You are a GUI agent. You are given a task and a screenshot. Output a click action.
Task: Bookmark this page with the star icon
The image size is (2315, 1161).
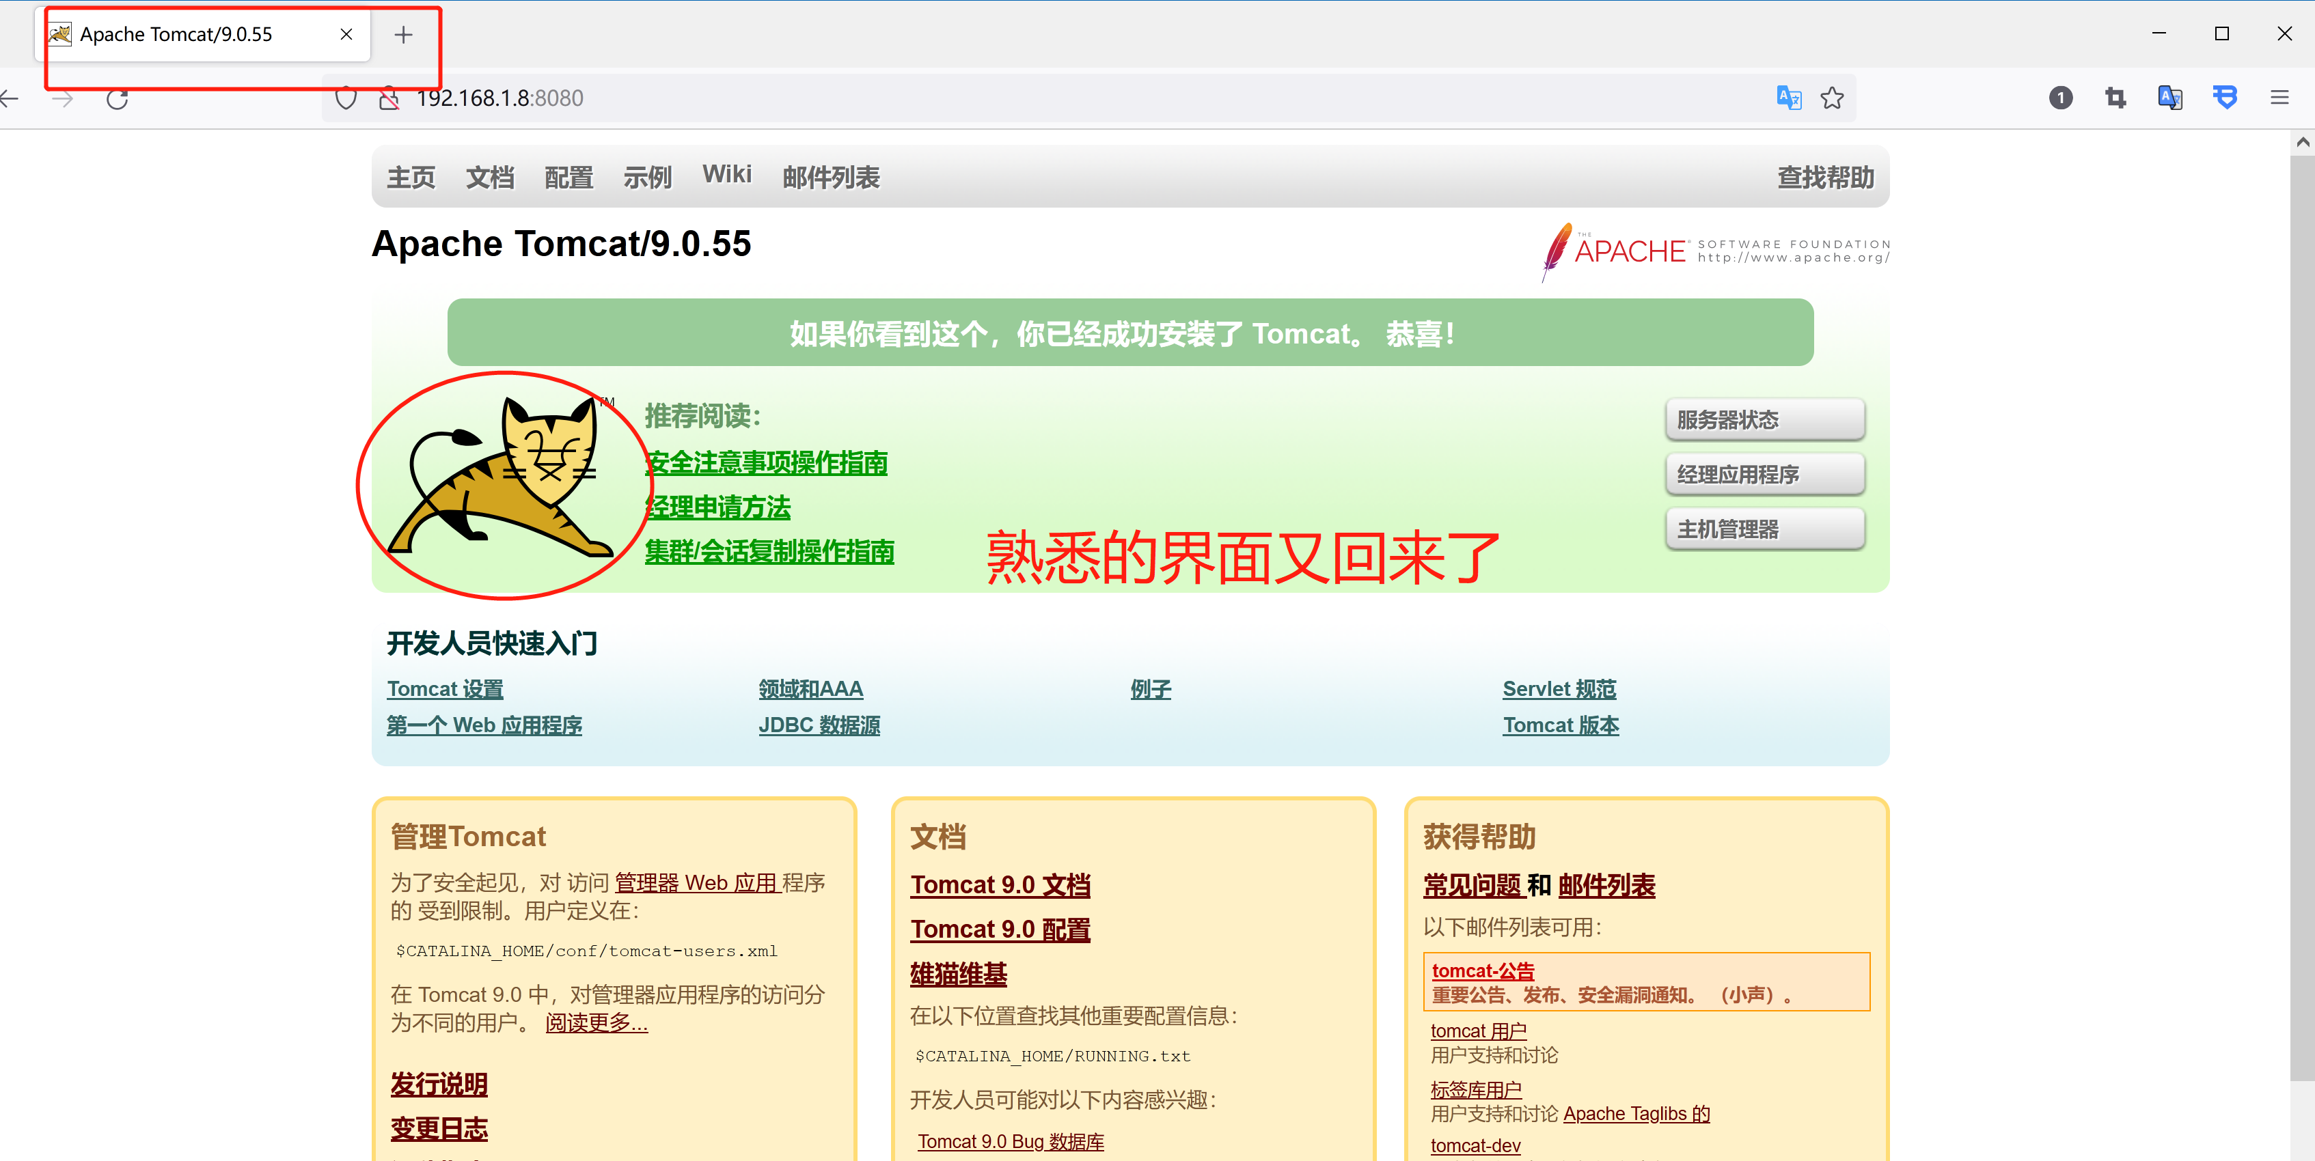point(1831,98)
